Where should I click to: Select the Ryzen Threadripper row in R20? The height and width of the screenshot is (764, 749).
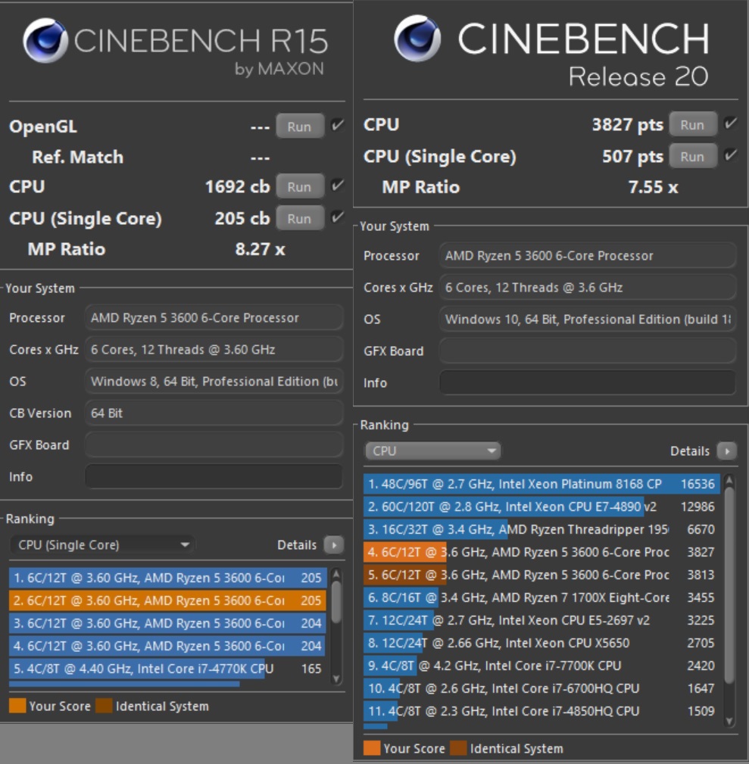(x=542, y=529)
